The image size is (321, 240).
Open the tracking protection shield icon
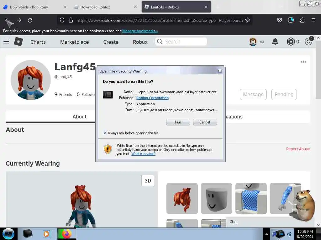(x=62, y=20)
